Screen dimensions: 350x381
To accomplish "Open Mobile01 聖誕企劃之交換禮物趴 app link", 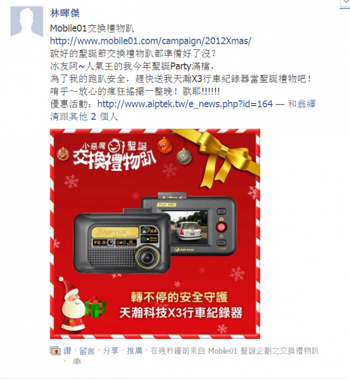I will (264, 351).
